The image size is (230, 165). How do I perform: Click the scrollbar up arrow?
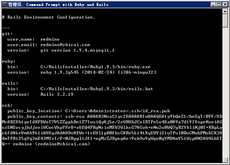point(226,12)
